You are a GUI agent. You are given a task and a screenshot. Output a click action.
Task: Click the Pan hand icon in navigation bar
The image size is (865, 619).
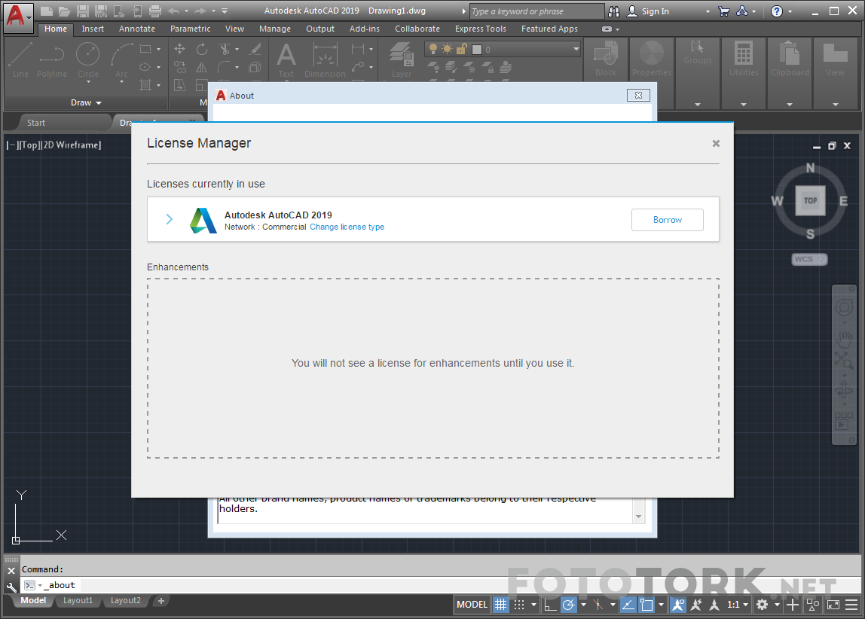click(x=844, y=338)
